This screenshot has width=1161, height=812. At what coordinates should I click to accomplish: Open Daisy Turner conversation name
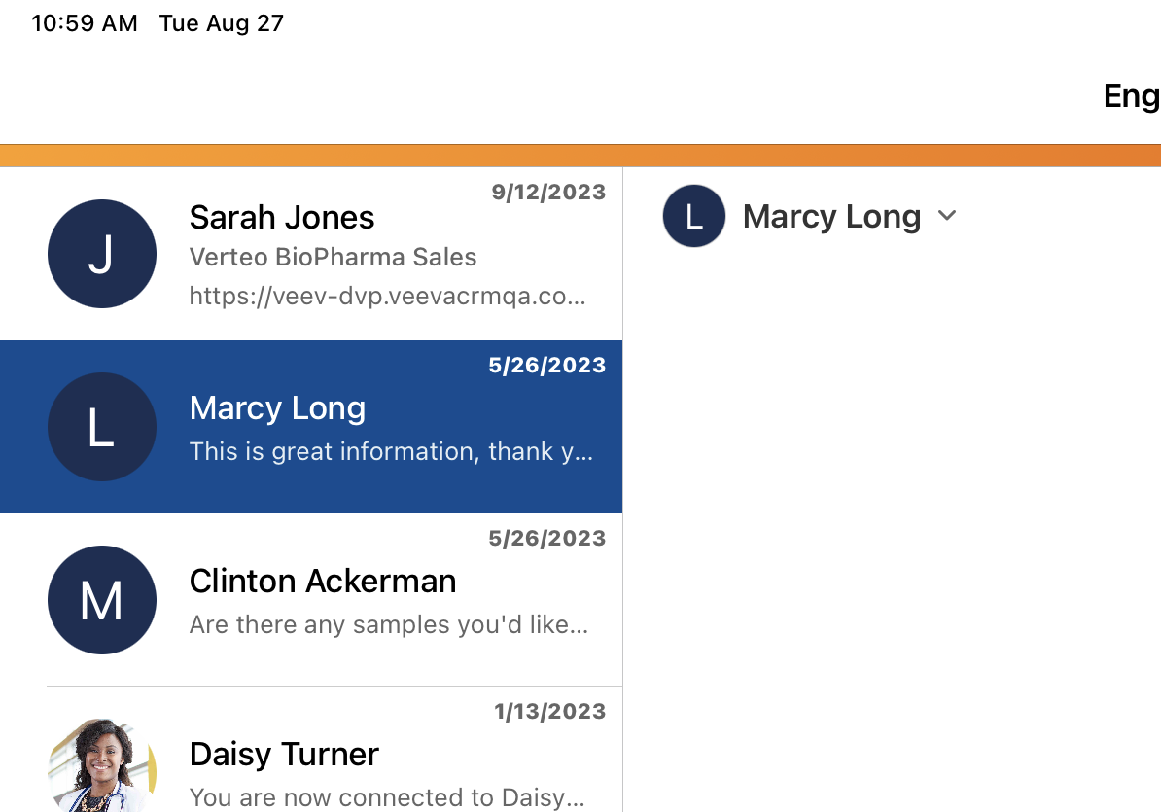pyautogui.click(x=284, y=754)
